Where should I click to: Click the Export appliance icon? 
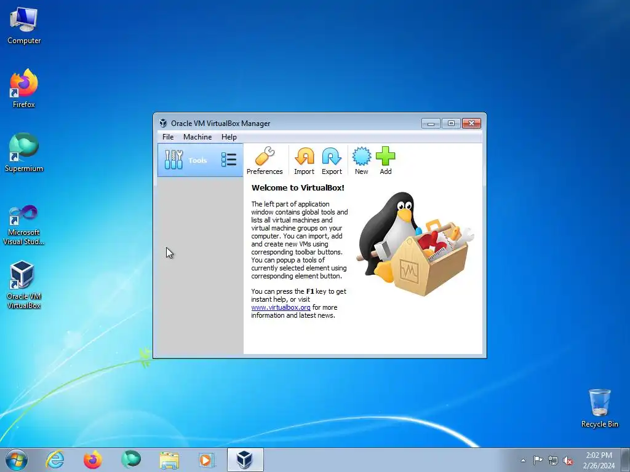tap(332, 160)
